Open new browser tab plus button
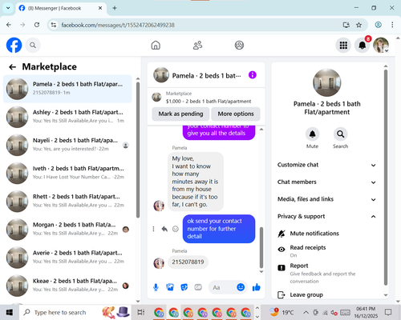This screenshot has height=320, width=401. pyautogui.click(x=115, y=8)
